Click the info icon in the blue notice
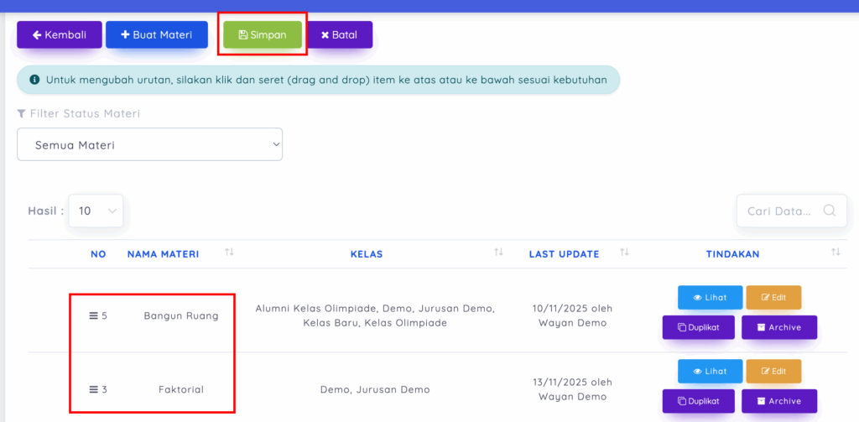859x422 pixels. tap(34, 81)
